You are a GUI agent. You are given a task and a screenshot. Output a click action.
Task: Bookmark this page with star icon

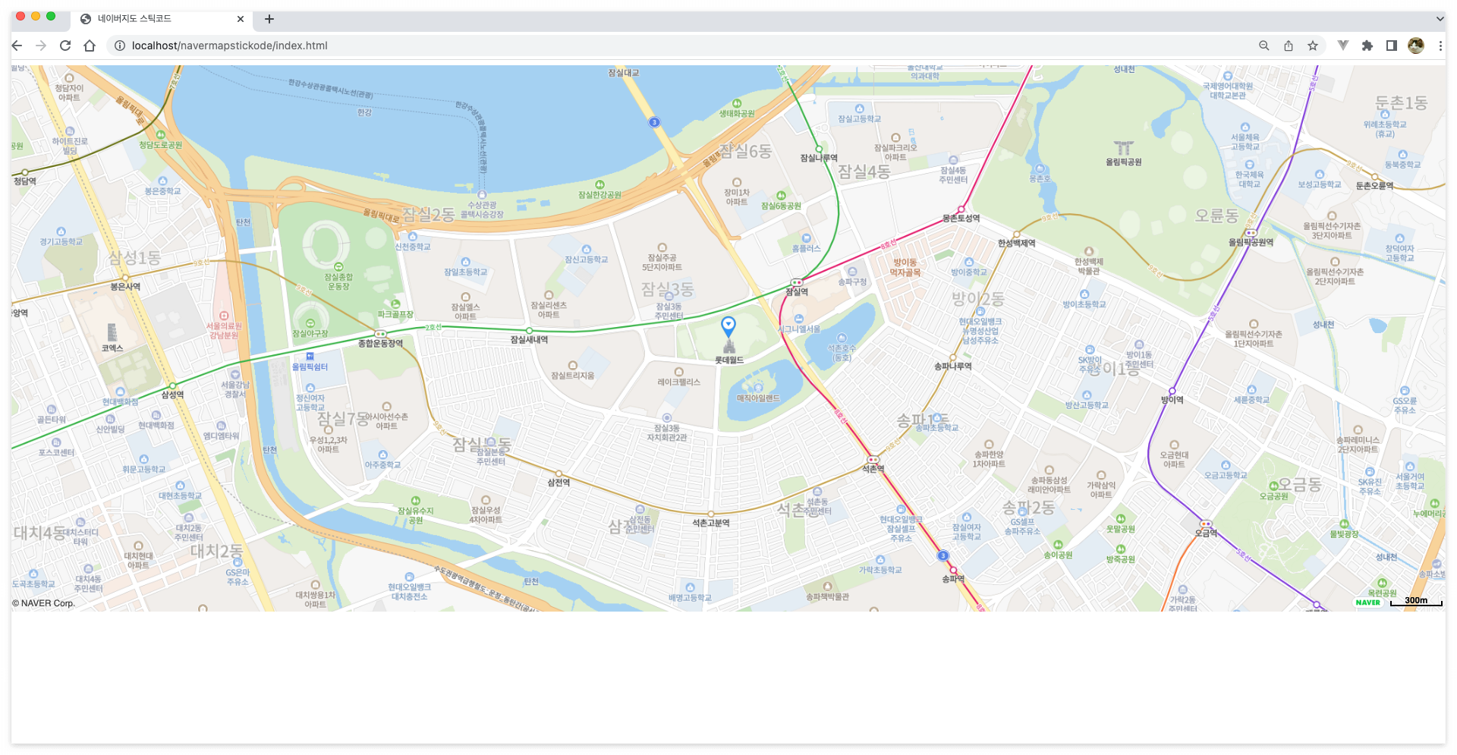(1312, 46)
